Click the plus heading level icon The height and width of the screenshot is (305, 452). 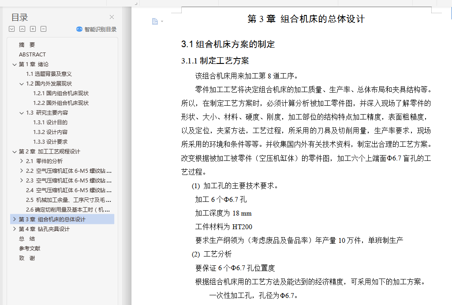[33, 29]
